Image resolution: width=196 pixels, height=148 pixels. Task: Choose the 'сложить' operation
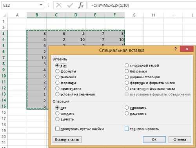point(57,114)
